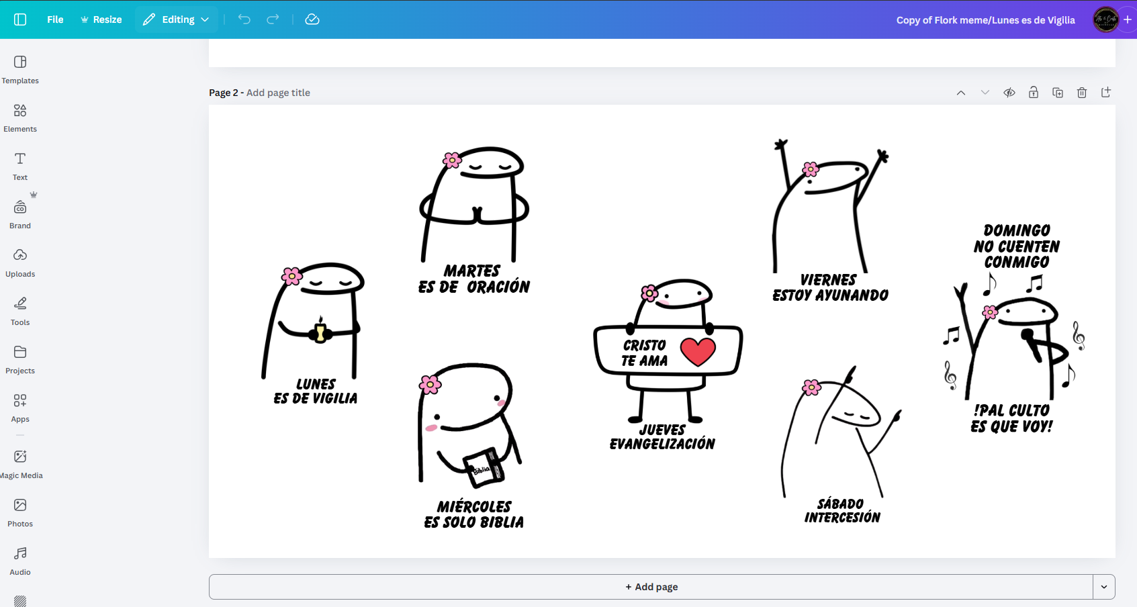The height and width of the screenshot is (607, 1137).
Task: Duplicate page 2 using the copy icon
Action: tap(1058, 93)
